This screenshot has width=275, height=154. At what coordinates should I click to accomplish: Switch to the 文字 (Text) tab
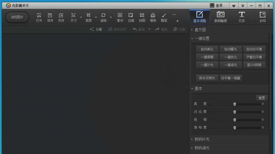click(241, 17)
